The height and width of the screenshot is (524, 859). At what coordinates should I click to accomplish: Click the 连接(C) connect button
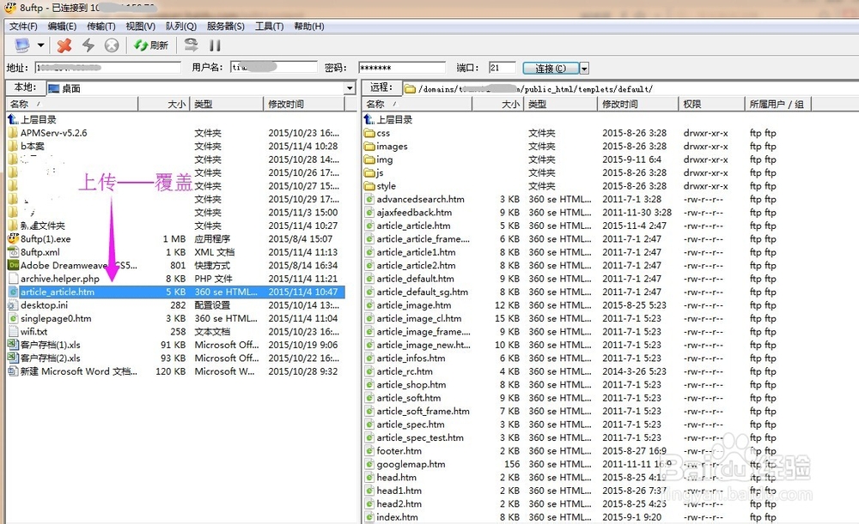point(551,69)
